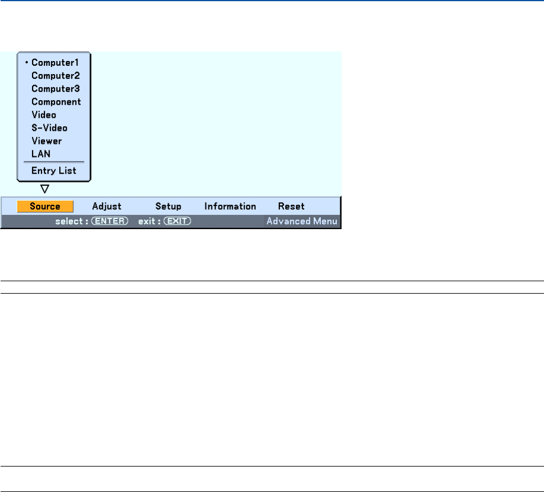Select the S-Video source
Viewport: 544px width, 492px height.
click(x=49, y=128)
